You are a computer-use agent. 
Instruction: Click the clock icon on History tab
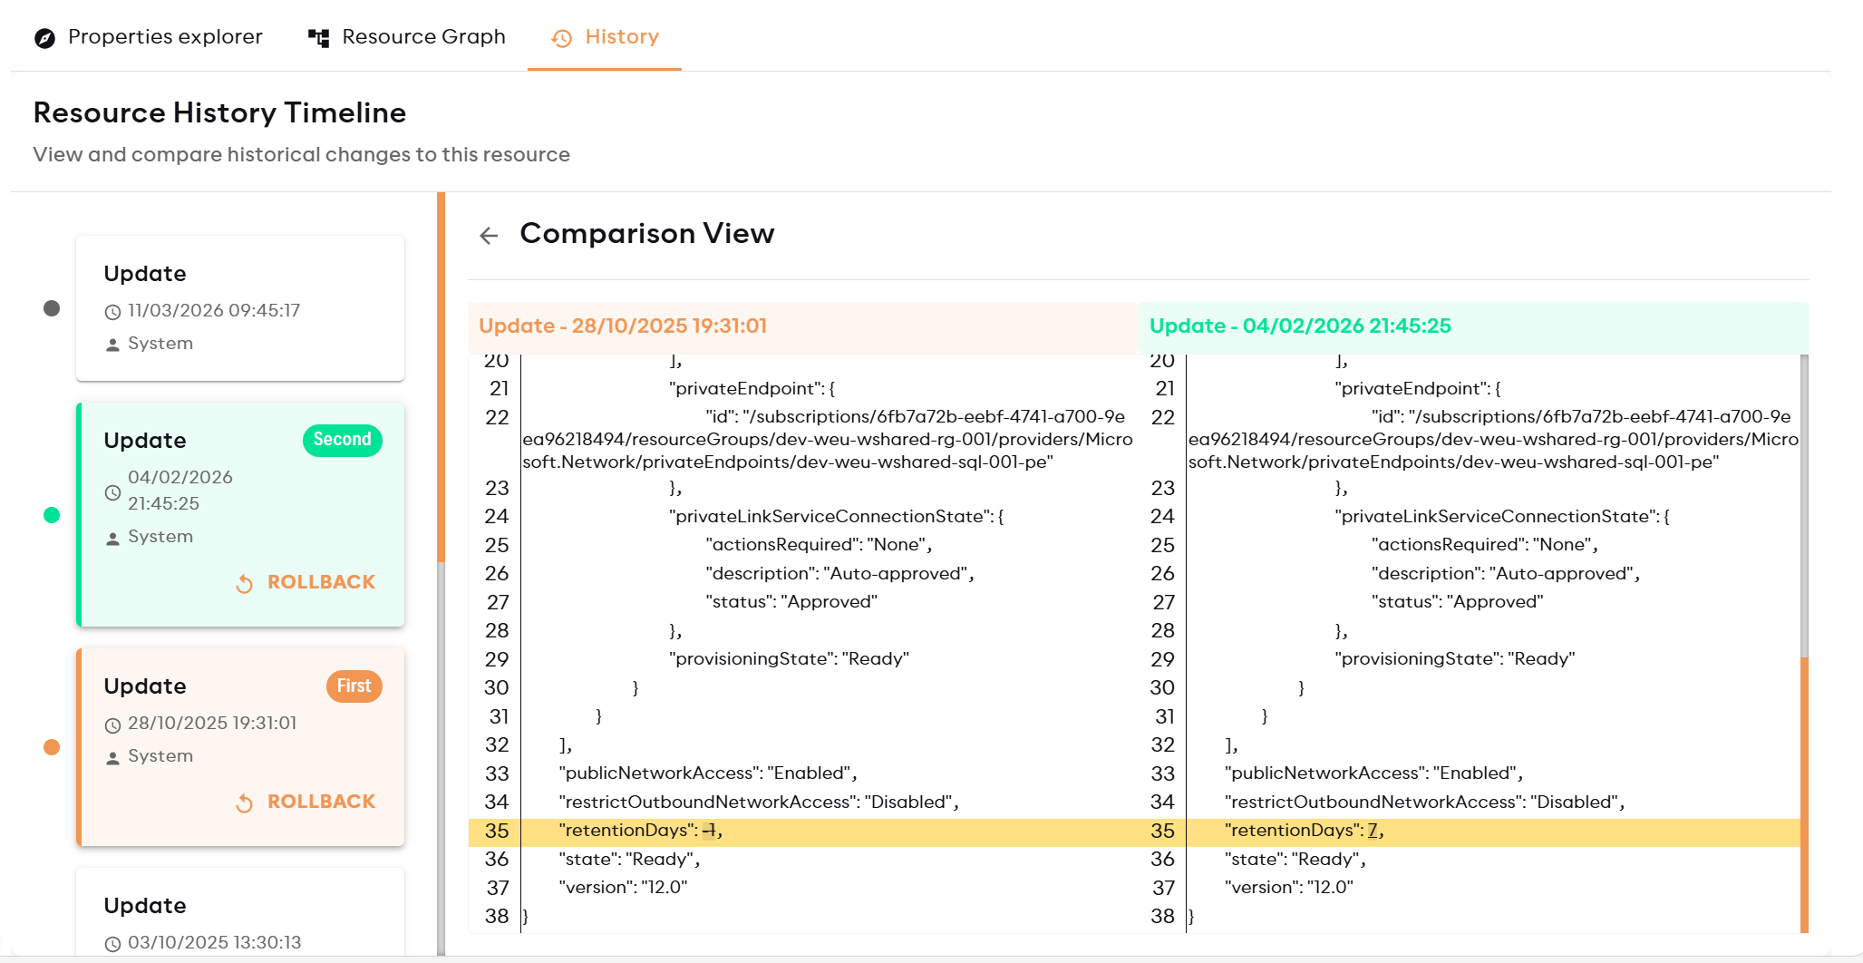561,38
